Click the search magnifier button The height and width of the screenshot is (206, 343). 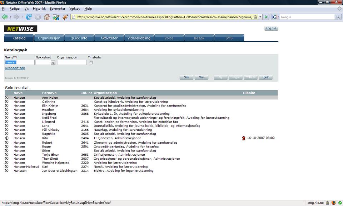click(x=338, y=17)
